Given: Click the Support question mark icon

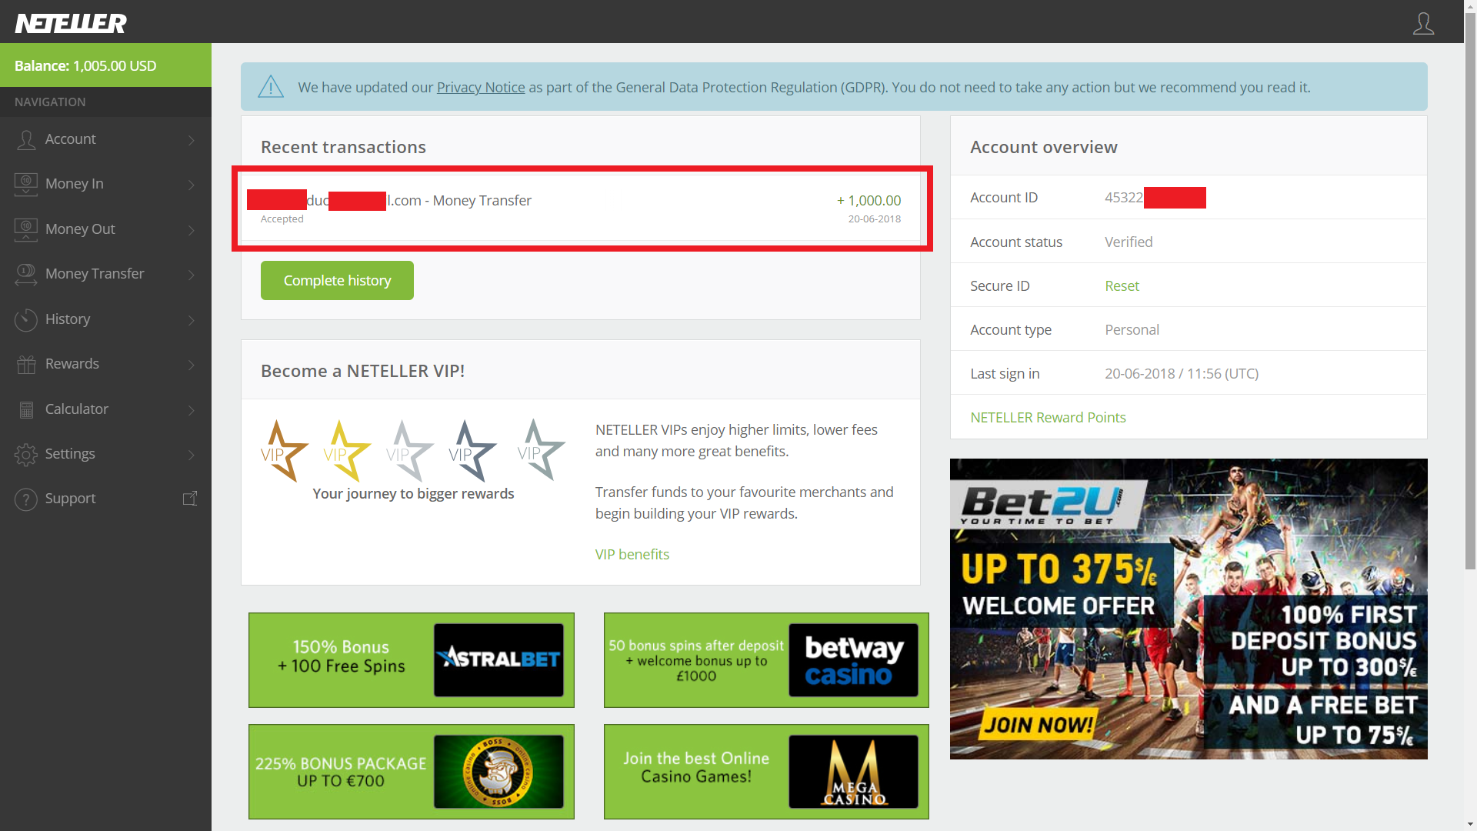Looking at the screenshot, I should click(x=26, y=499).
